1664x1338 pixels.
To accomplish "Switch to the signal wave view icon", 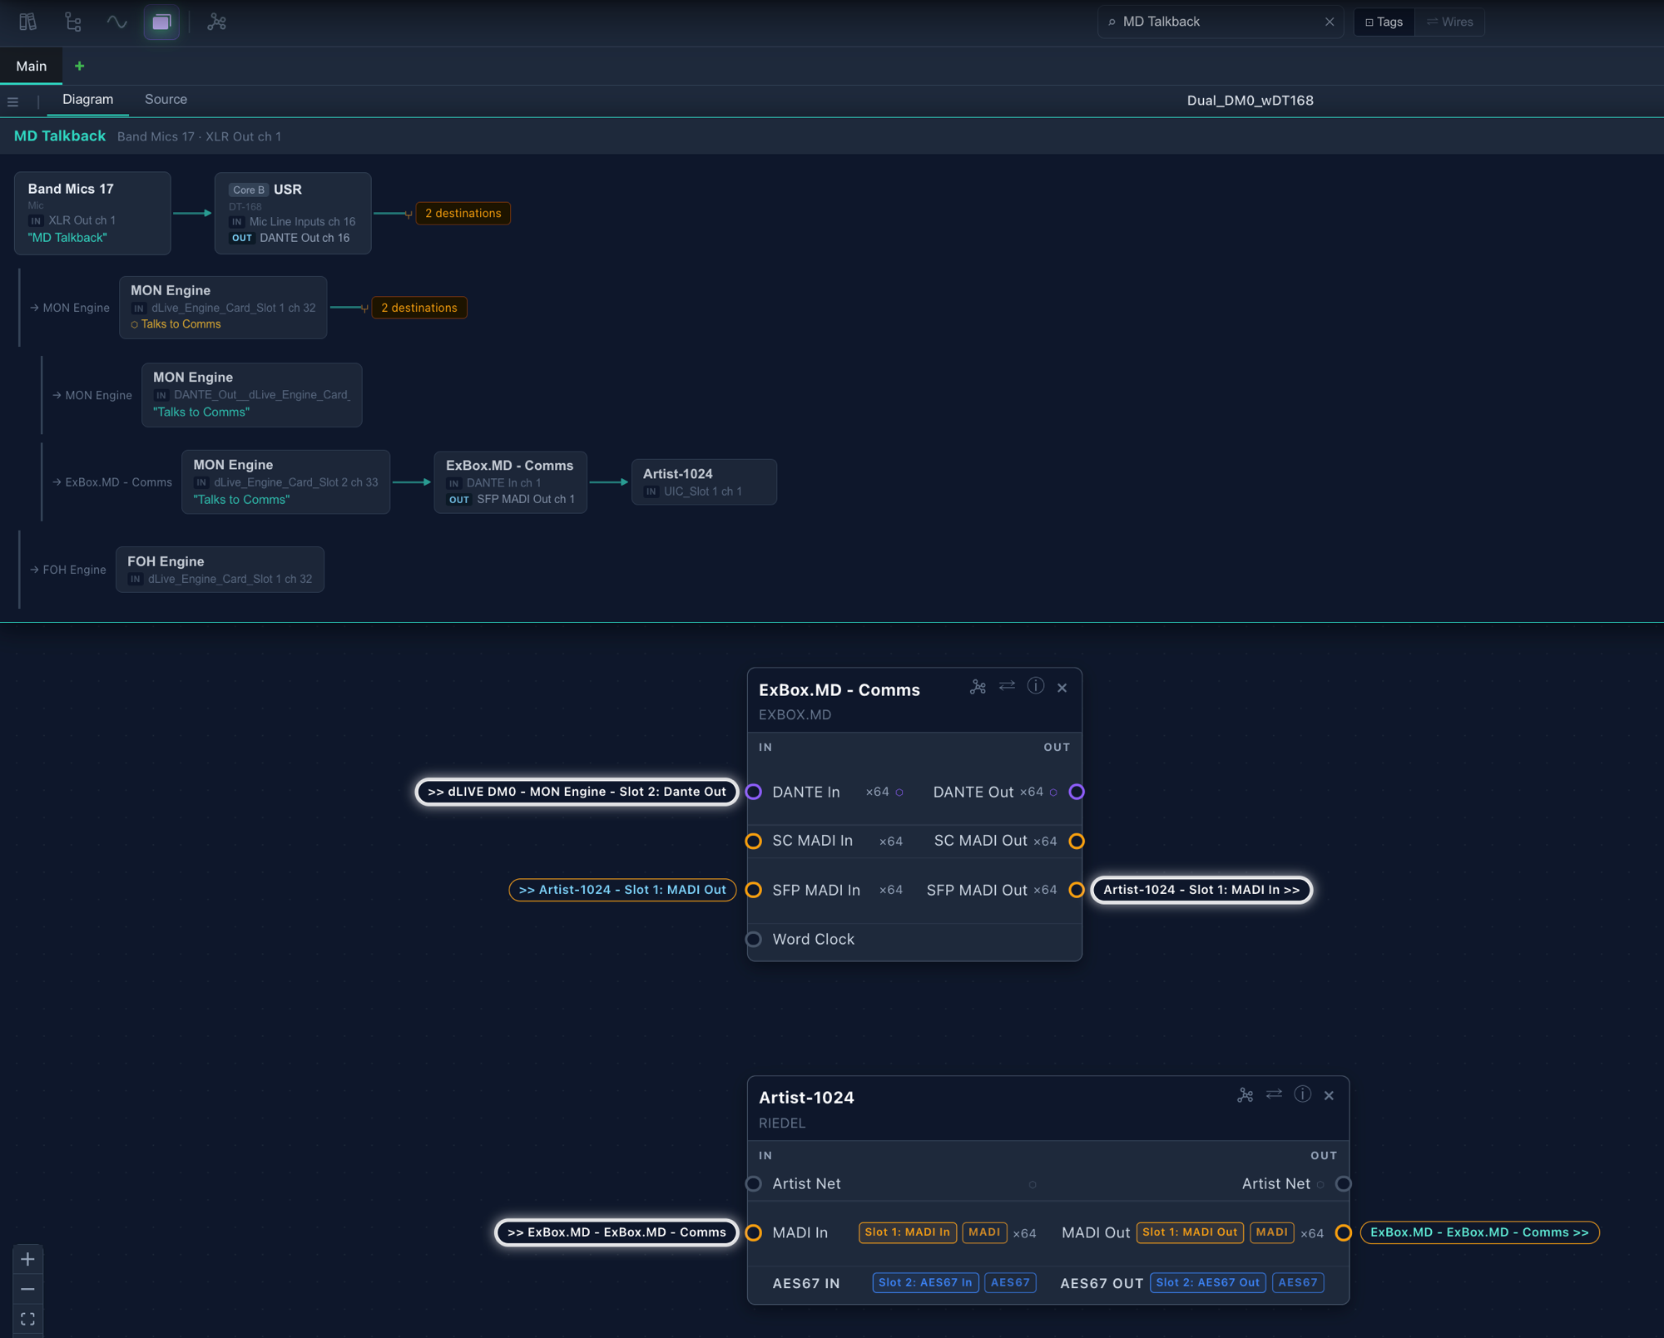I will pos(117,22).
